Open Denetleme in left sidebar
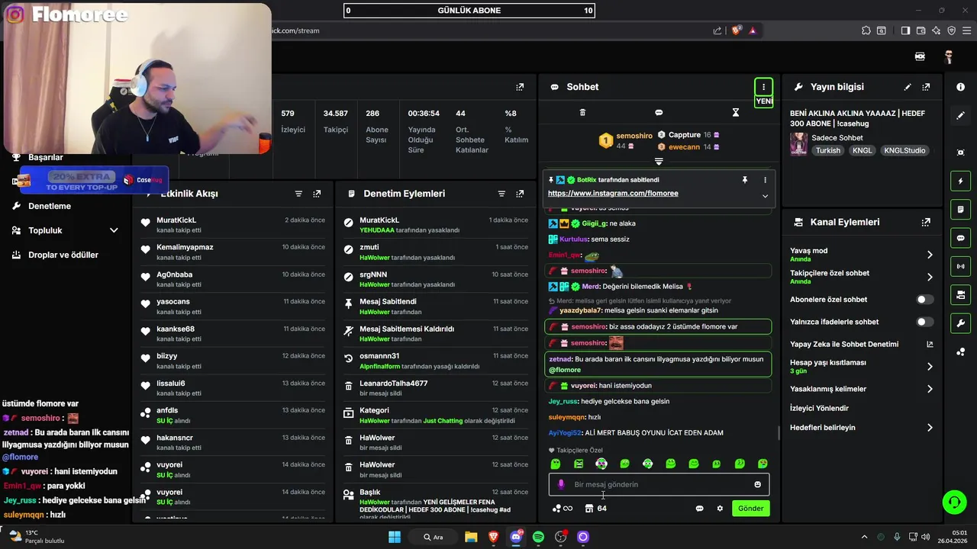This screenshot has width=977, height=549. click(50, 206)
